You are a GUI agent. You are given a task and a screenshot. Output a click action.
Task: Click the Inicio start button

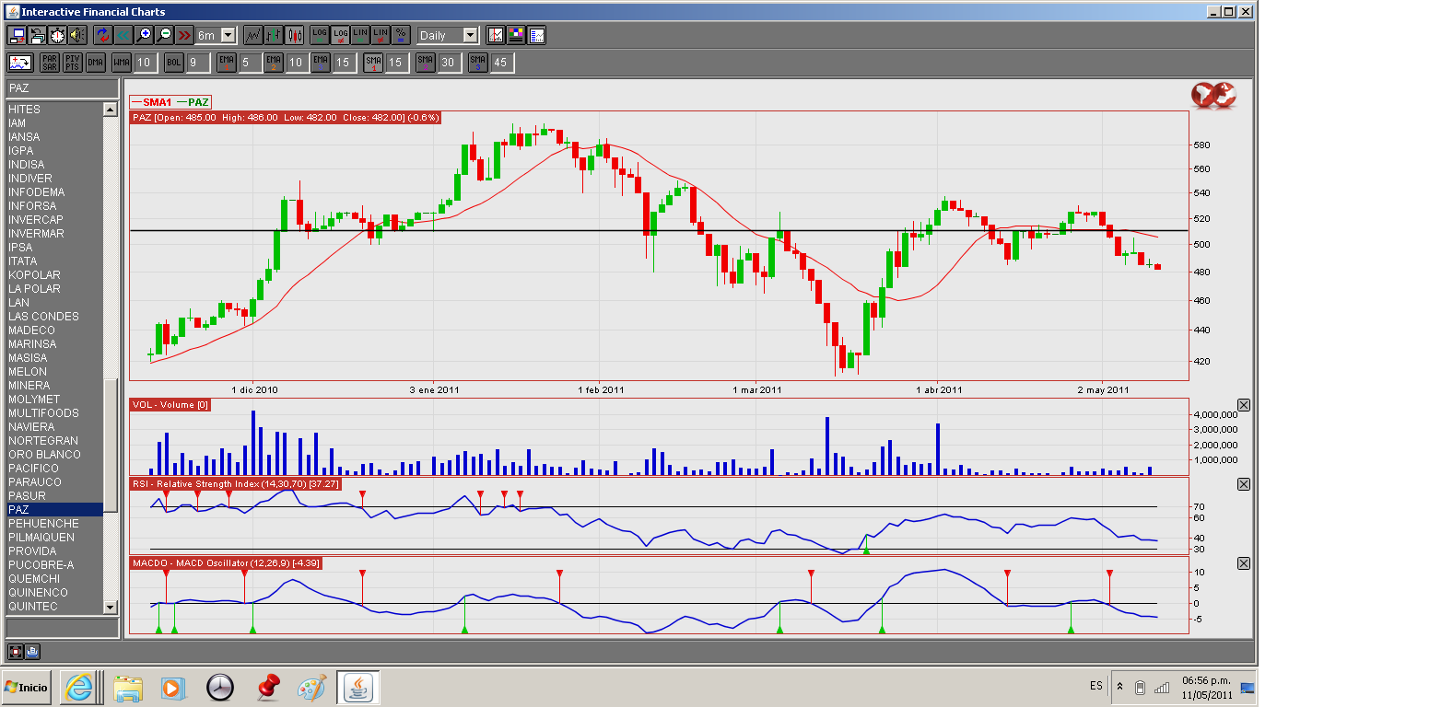pos(26,687)
